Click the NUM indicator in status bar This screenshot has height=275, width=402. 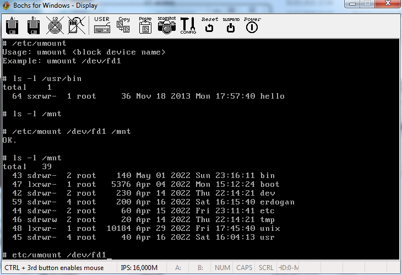pyautogui.click(x=222, y=268)
